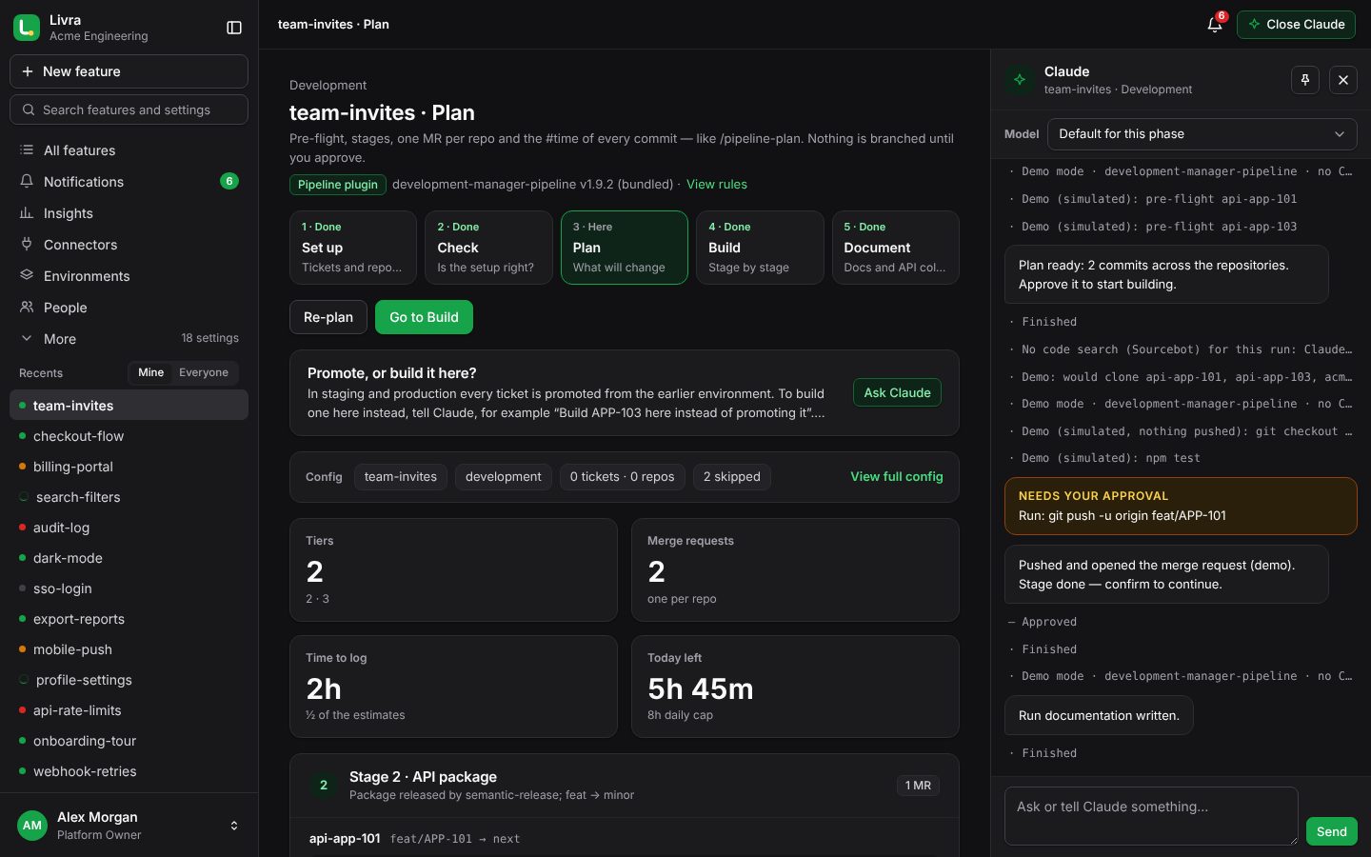
Task: Click the Claude sparkle avatar icon
Action: pyautogui.click(x=1020, y=80)
